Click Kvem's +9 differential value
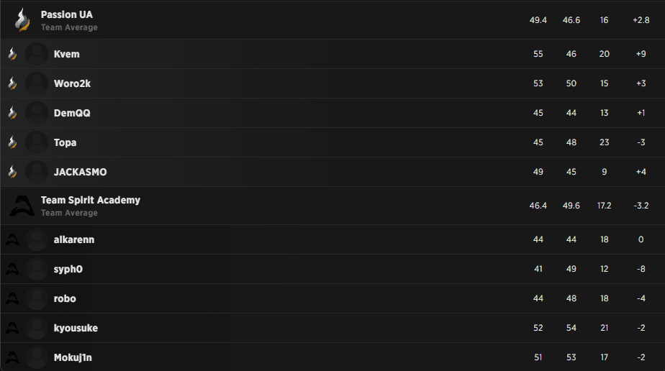The height and width of the screenshot is (371, 665). coord(641,54)
